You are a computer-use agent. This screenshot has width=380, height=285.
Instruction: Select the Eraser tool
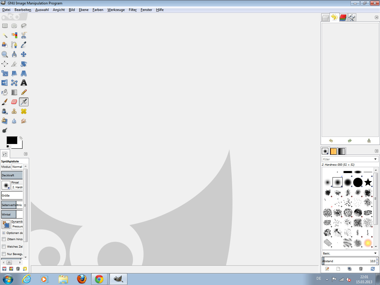point(14,102)
